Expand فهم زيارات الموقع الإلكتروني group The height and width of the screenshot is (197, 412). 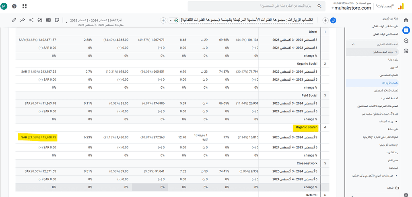[396, 175]
